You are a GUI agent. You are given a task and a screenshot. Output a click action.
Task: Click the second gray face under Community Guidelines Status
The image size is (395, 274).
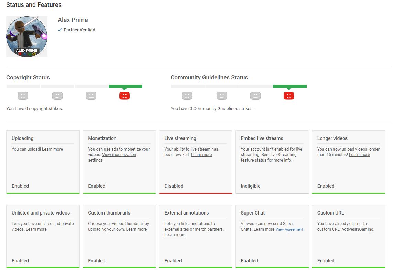(222, 96)
